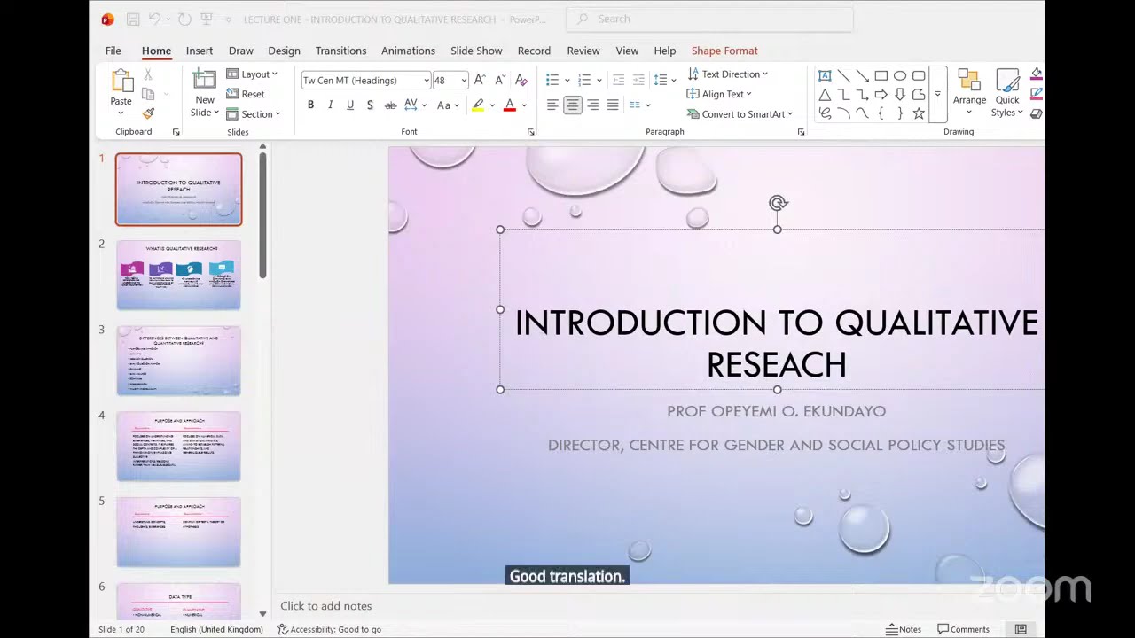Select the Right Arrow shape
The width and height of the screenshot is (1135, 638).
coord(881,95)
